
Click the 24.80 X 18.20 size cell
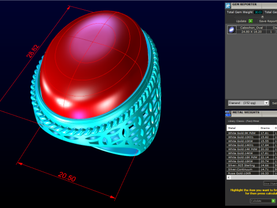pos(251,32)
